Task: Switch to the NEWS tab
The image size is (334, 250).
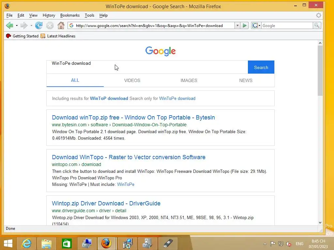Action: click(x=246, y=80)
